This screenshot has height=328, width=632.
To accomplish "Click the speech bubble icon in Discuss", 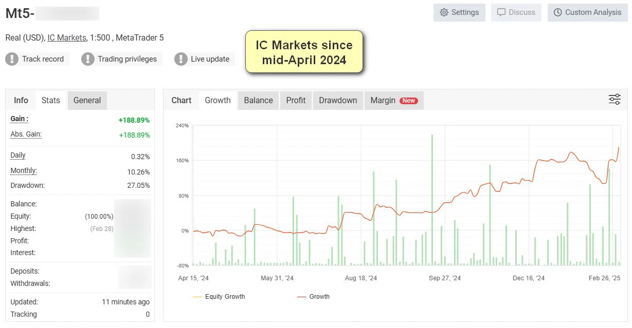I will tap(501, 12).
